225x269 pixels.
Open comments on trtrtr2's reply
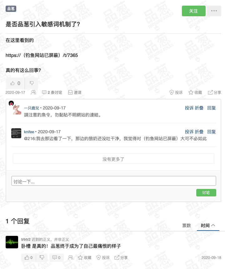click(56, 257)
